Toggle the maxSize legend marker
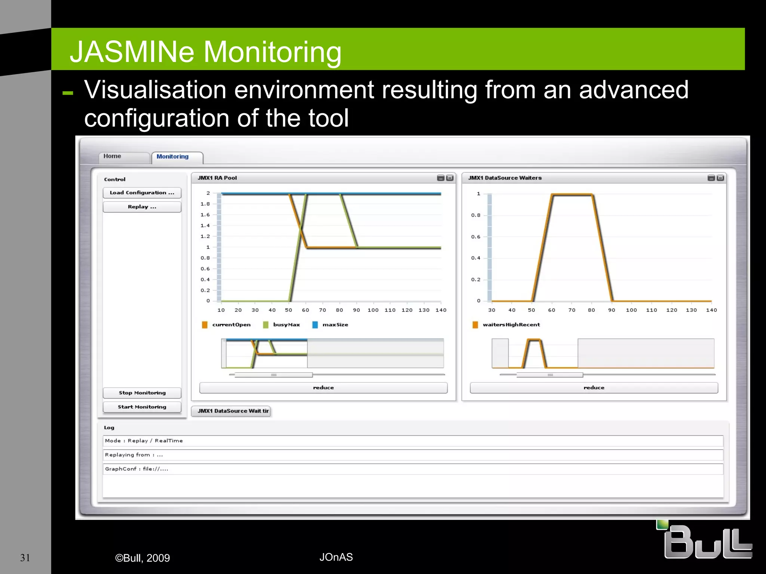This screenshot has width=766, height=574. coord(315,325)
